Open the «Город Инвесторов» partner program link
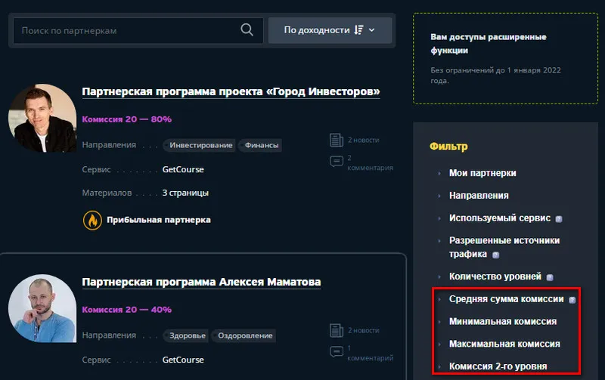This screenshot has width=605, height=380. (x=231, y=91)
